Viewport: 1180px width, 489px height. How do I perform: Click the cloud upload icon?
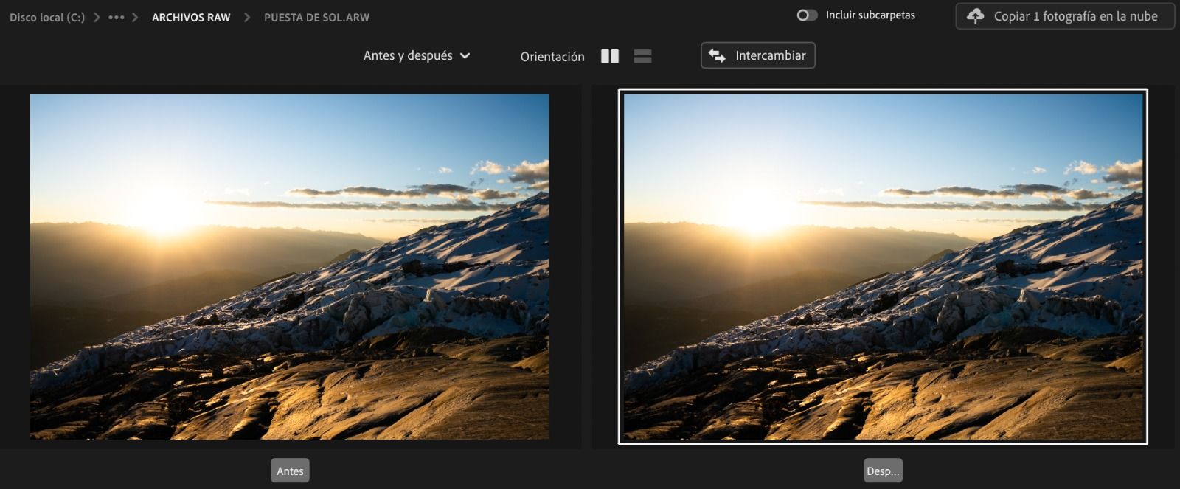976,16
